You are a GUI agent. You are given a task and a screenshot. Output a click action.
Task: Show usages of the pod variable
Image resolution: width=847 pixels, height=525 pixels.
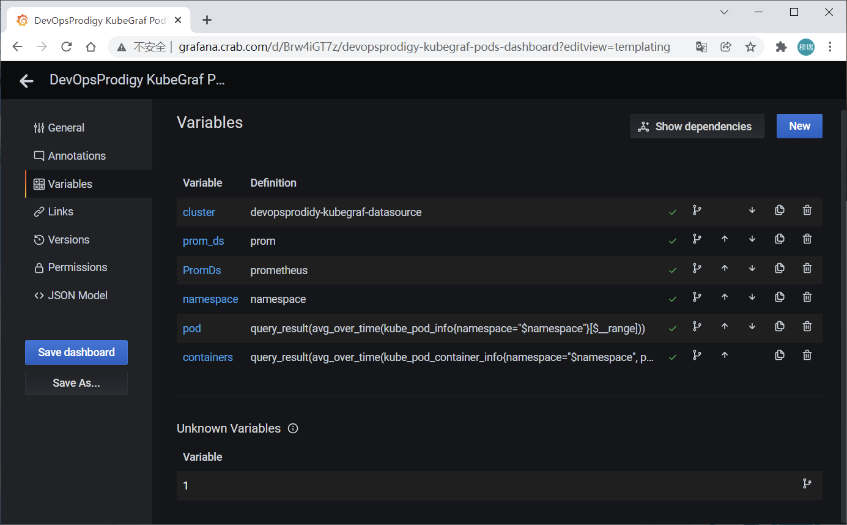(x=697, y=327)
